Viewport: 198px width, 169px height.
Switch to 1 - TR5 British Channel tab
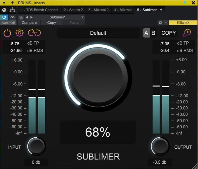coord(40,10)
